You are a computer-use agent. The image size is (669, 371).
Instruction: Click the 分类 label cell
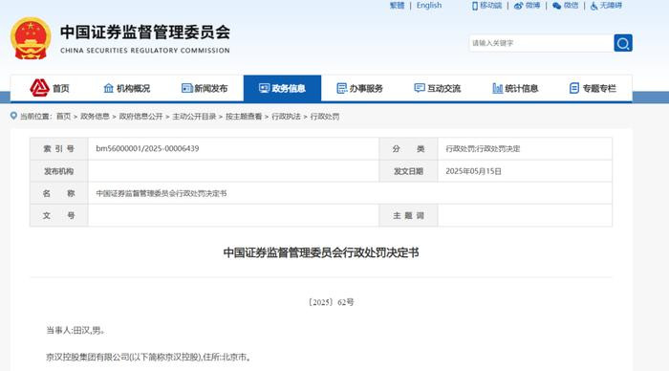[408, 148]
